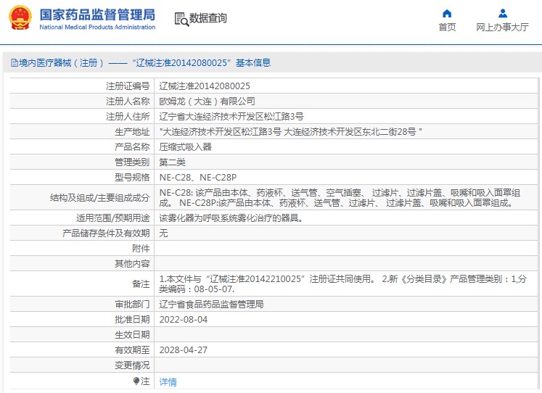Viewport: 542px width, 393px height.
Task: Click the online service hall person icon
Action: (503, 14)
